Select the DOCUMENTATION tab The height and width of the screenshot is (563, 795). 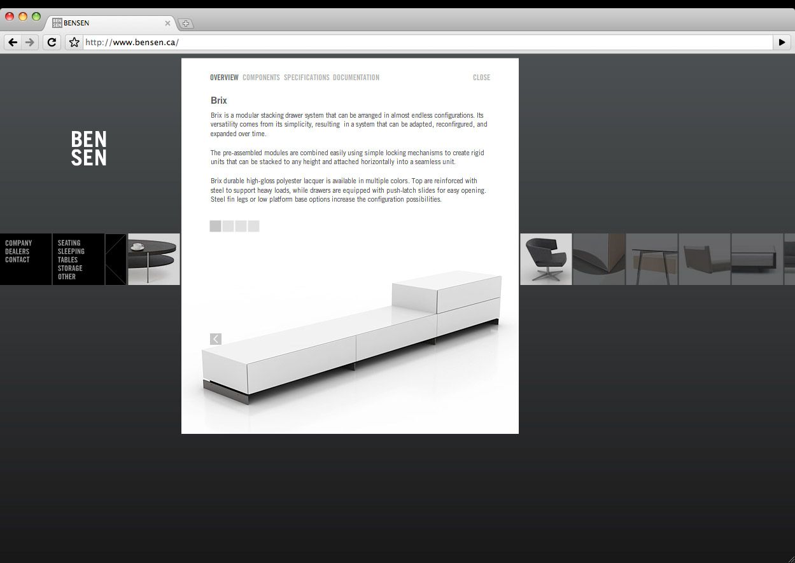(356, 77)
